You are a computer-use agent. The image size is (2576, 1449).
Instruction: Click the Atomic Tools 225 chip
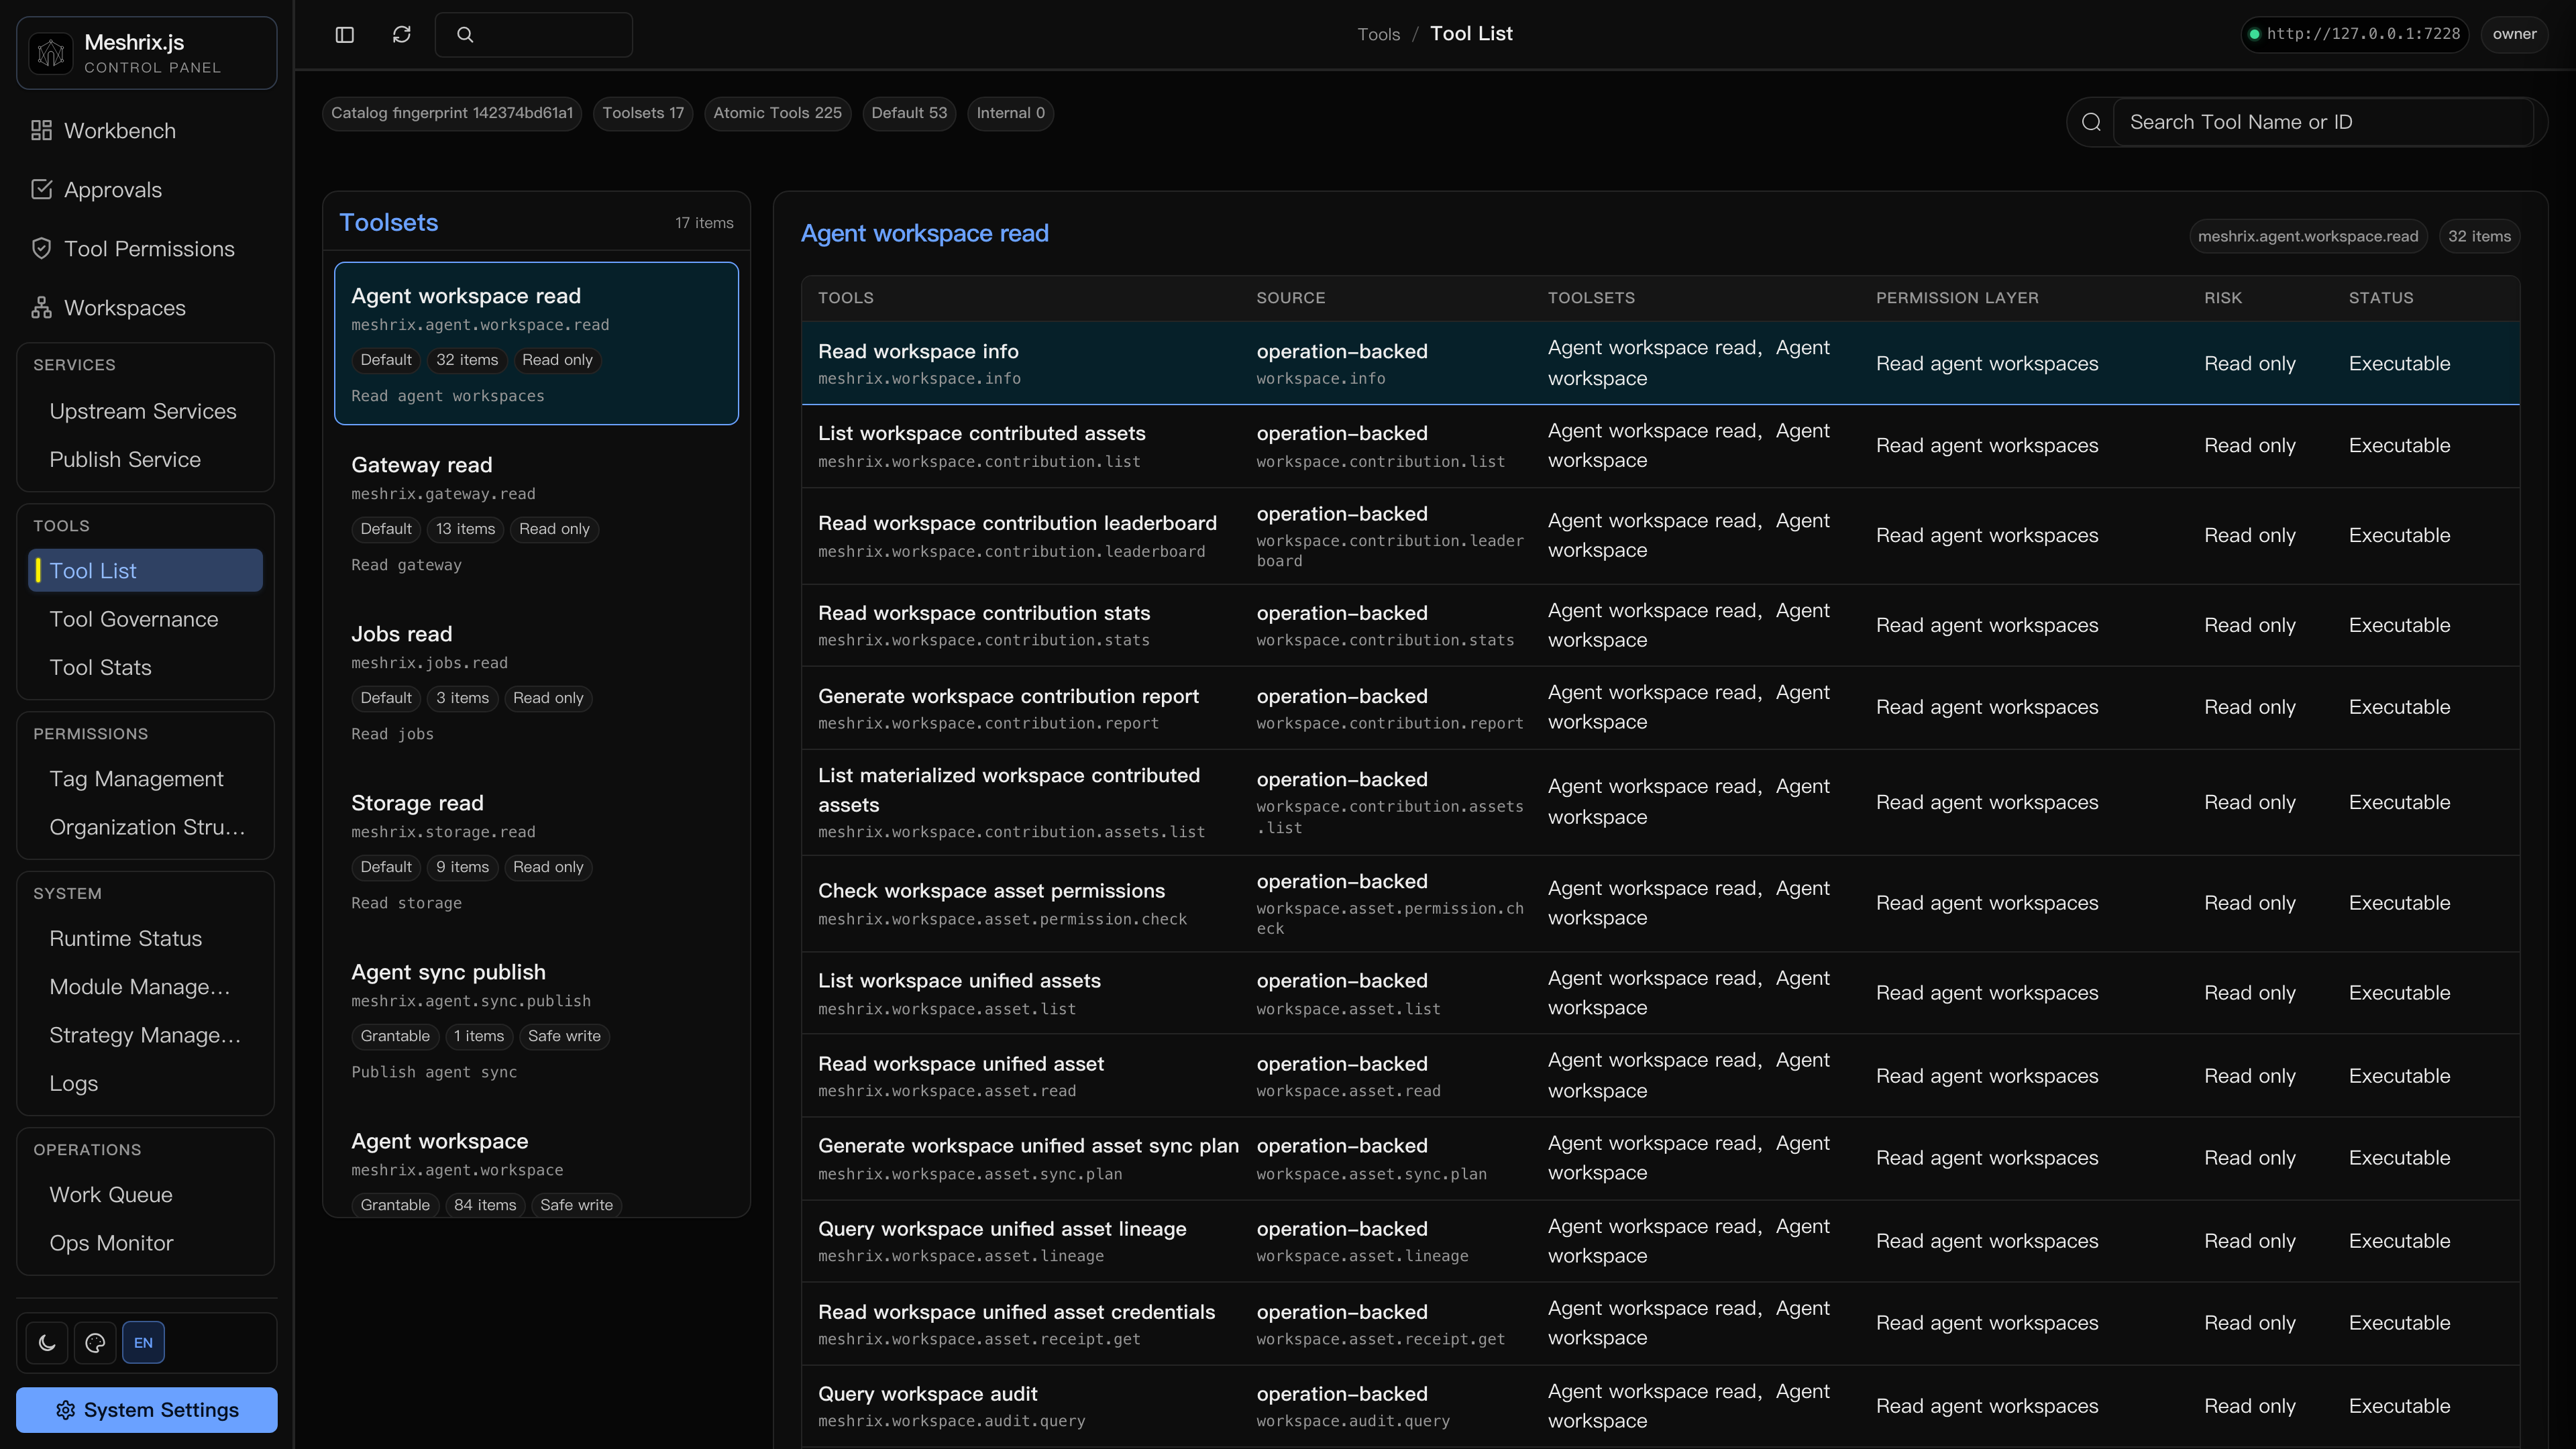coord(777,113)
